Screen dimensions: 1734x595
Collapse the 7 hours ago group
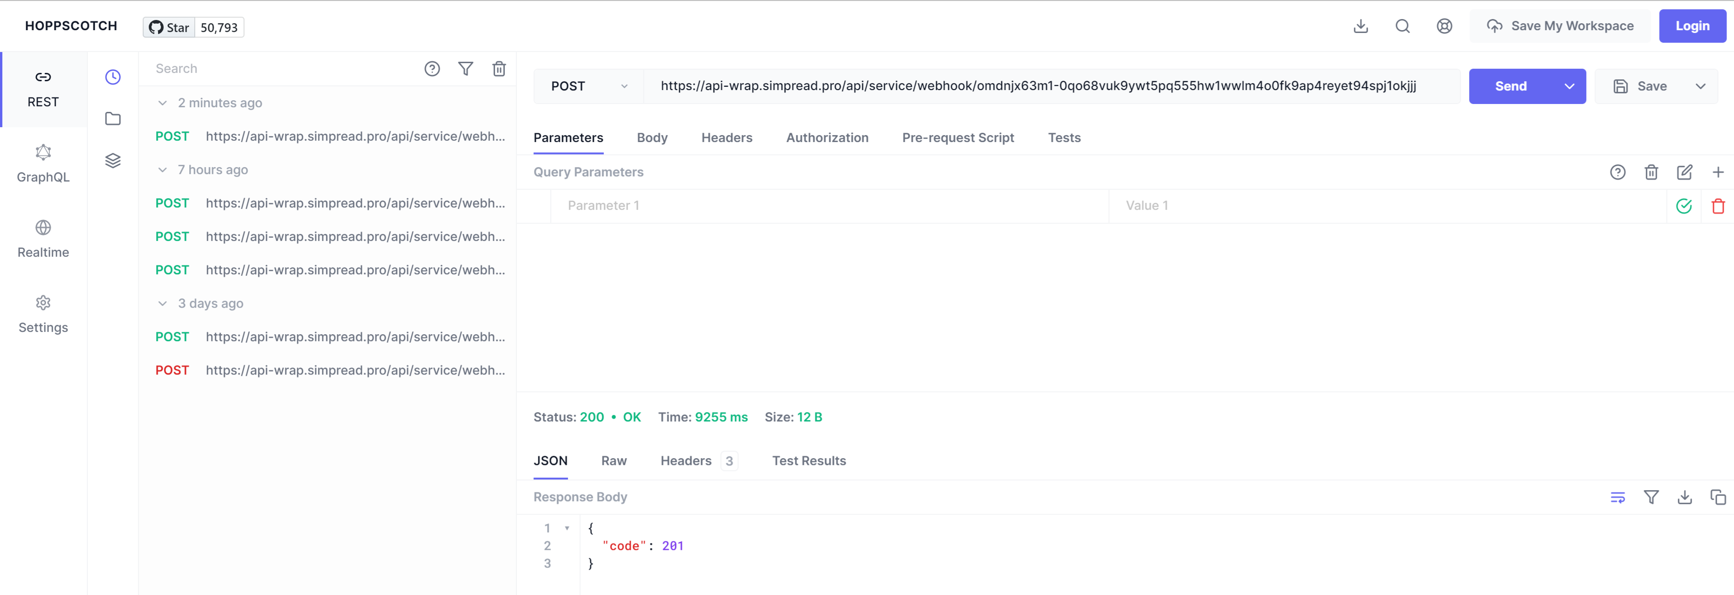(162, 170)
